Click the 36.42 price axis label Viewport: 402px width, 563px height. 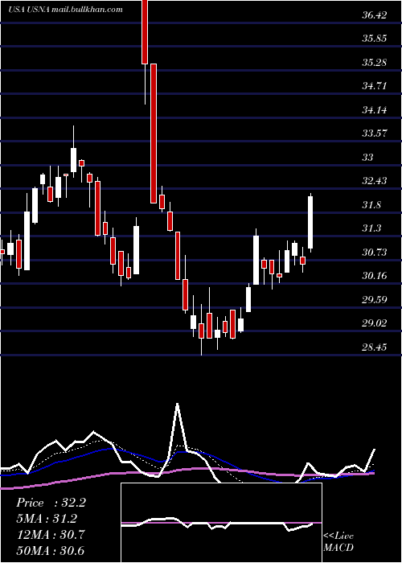[375, 15]
